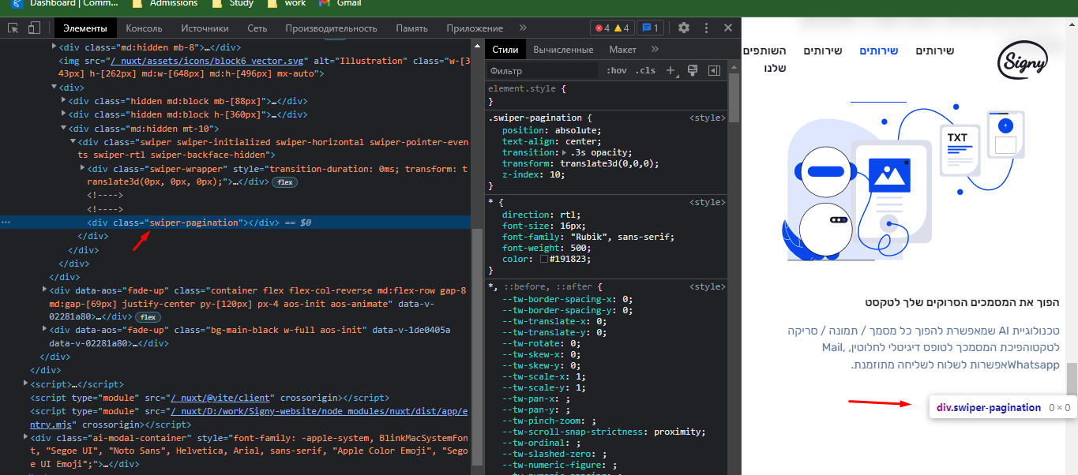Toggle the flex overlay badge on swiper-wrapper

pyautogui.click(x=284, y=182)
